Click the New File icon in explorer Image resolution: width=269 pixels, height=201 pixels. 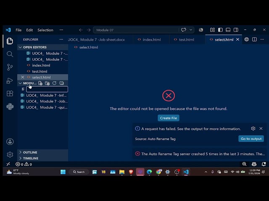click(40, 83)
